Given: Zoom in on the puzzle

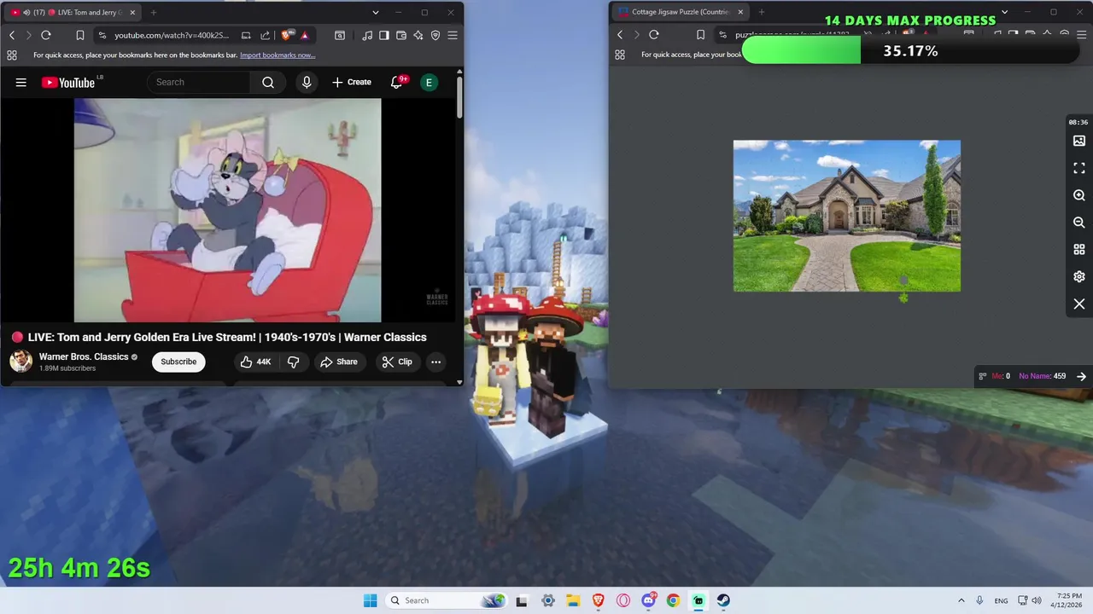Looking at the screenshot, I should coord(1079,195).
